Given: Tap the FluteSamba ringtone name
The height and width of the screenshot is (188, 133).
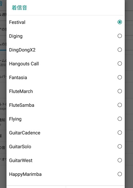Looking at the screenshot, I should pos(22,105).
